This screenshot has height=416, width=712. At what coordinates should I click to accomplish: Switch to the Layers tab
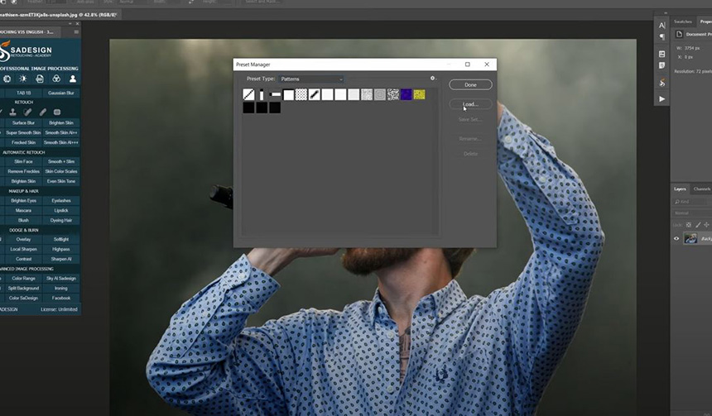[x=680, y=189]
